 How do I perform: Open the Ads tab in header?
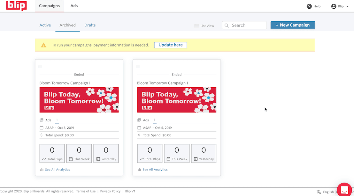click(74, 6)
